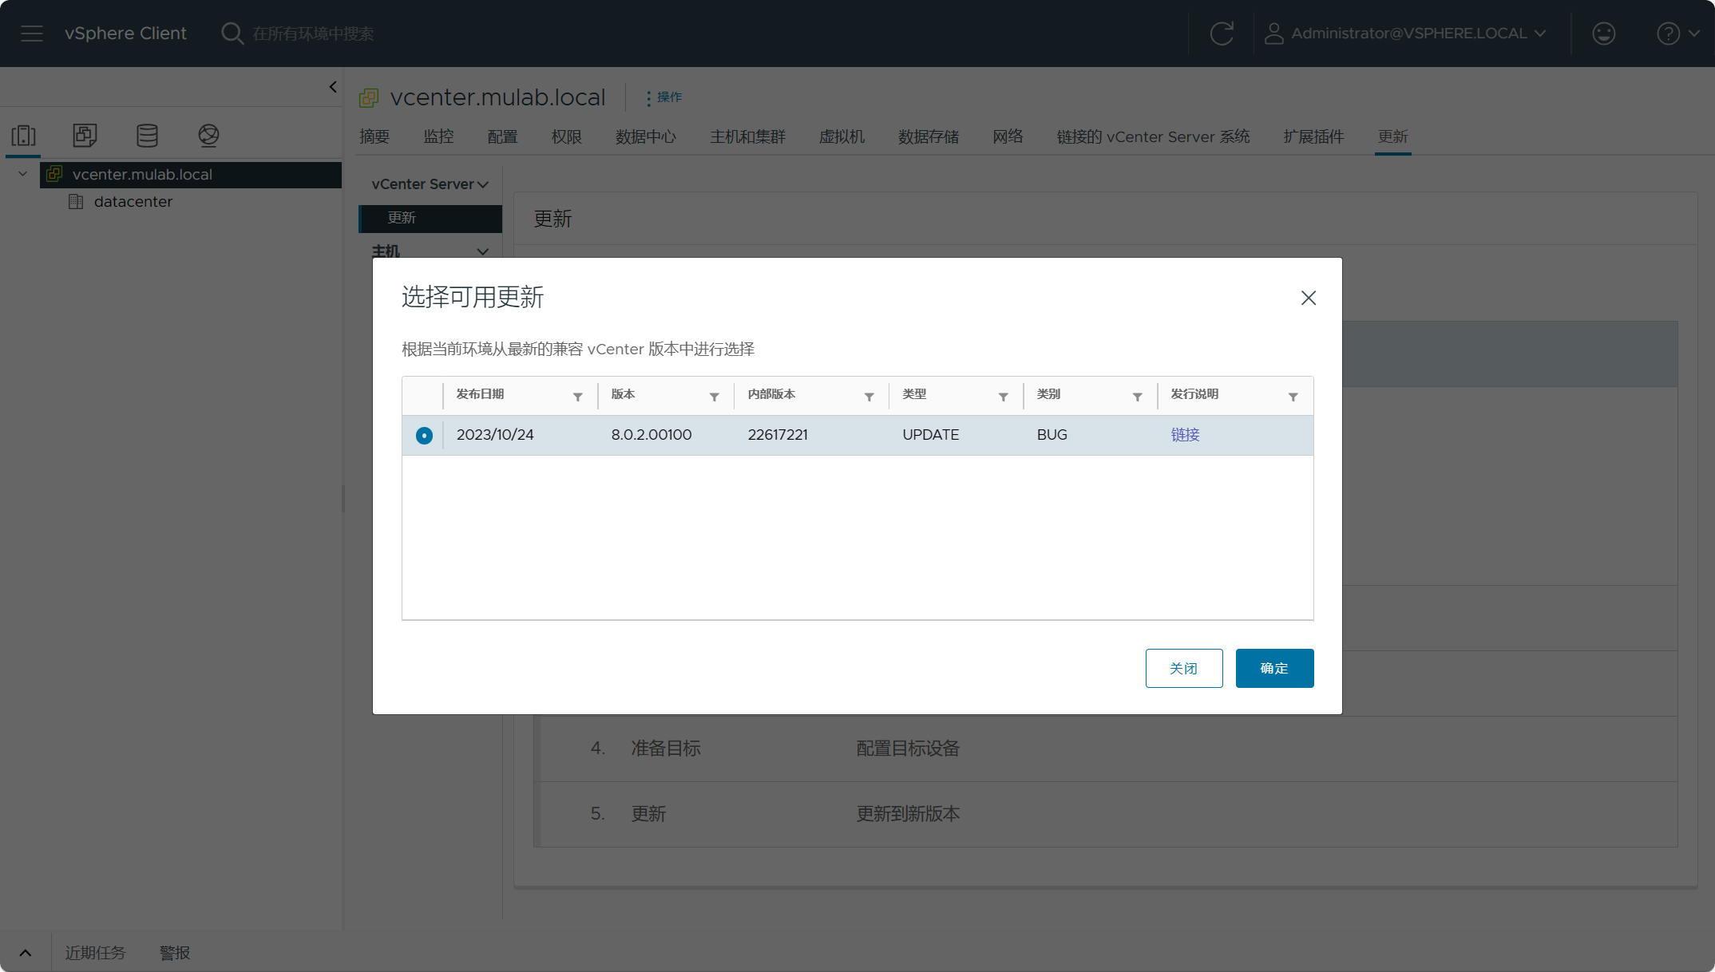The width and height of the screenshot is (1715, 972).
Task: Click build number 22617221
Action: tap(778, 435)
